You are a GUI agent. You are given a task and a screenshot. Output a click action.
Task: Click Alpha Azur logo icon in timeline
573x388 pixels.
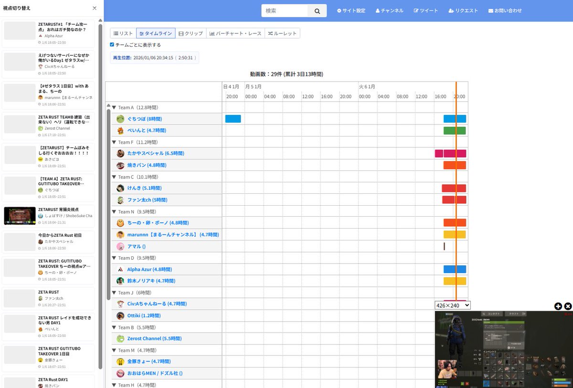pos(120,269)
